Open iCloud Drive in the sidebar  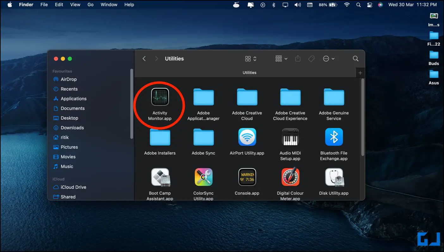(73, 187)
